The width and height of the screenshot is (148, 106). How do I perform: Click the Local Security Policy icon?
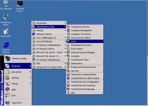tap(68, 60)
